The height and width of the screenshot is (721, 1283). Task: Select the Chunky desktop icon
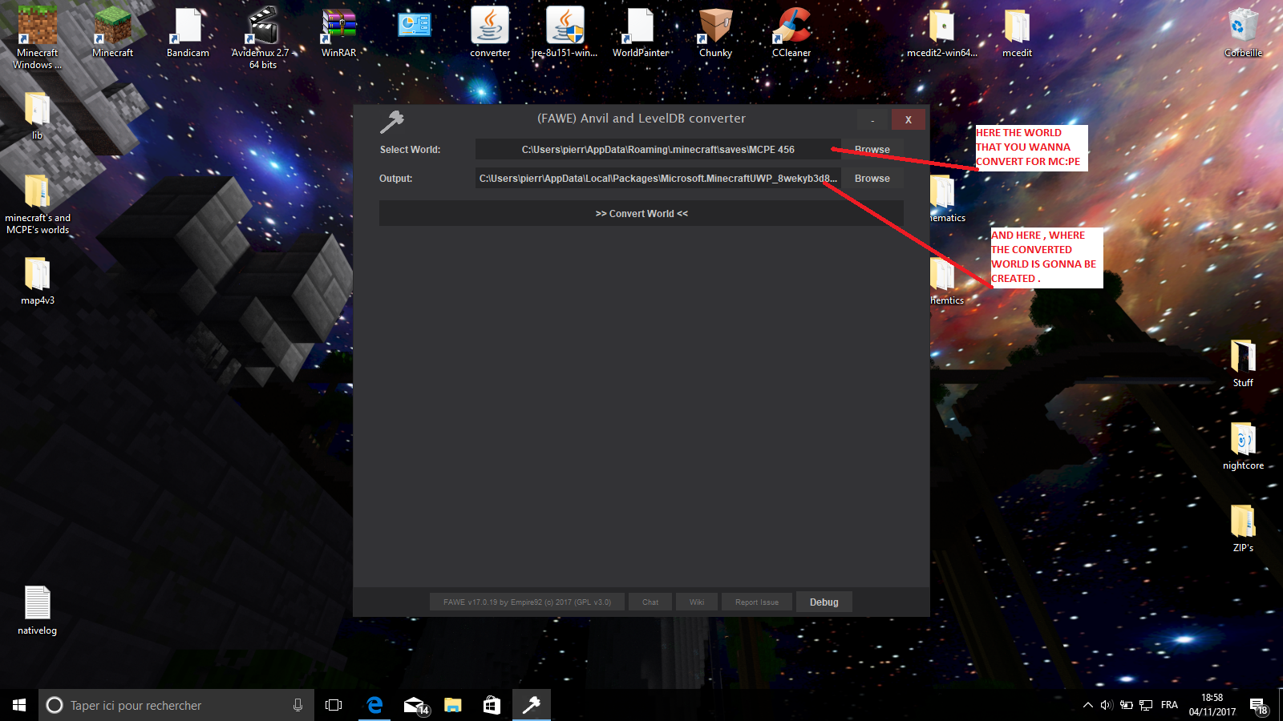(x=715, y=34)
